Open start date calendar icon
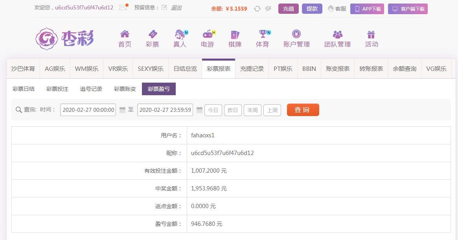Screen dimensions: 458x240 tap(122, 110)
